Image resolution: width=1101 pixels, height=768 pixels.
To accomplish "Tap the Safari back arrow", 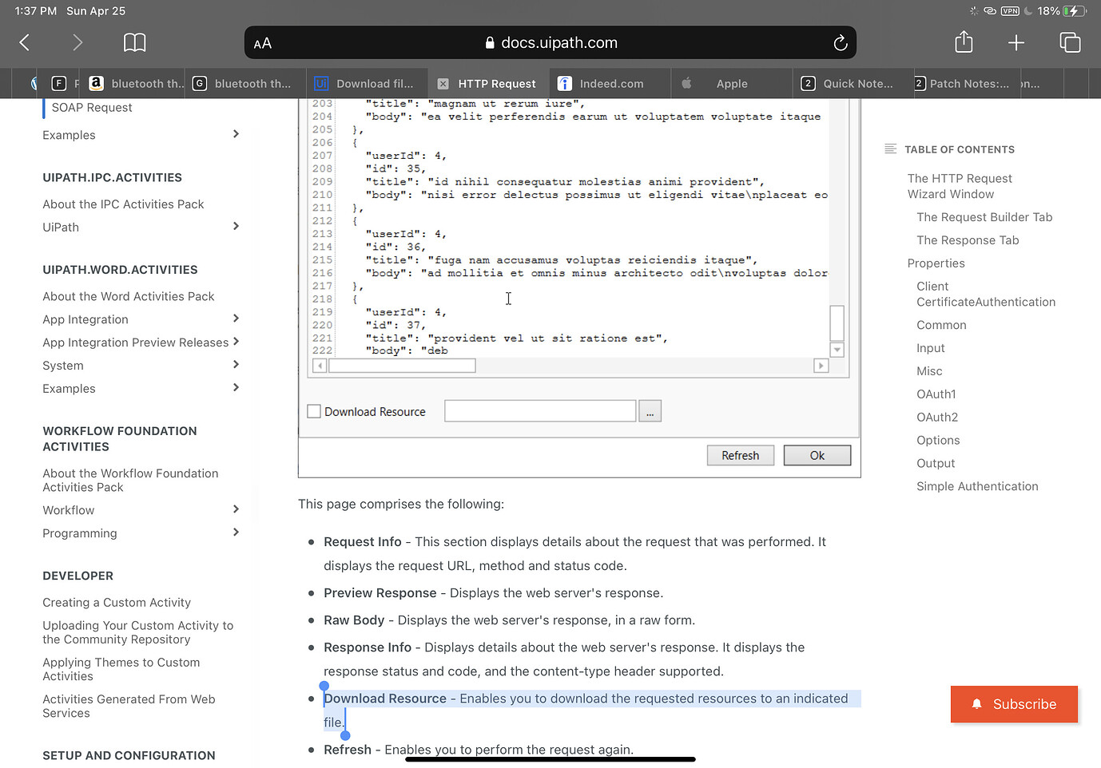I will pos(25,42).
